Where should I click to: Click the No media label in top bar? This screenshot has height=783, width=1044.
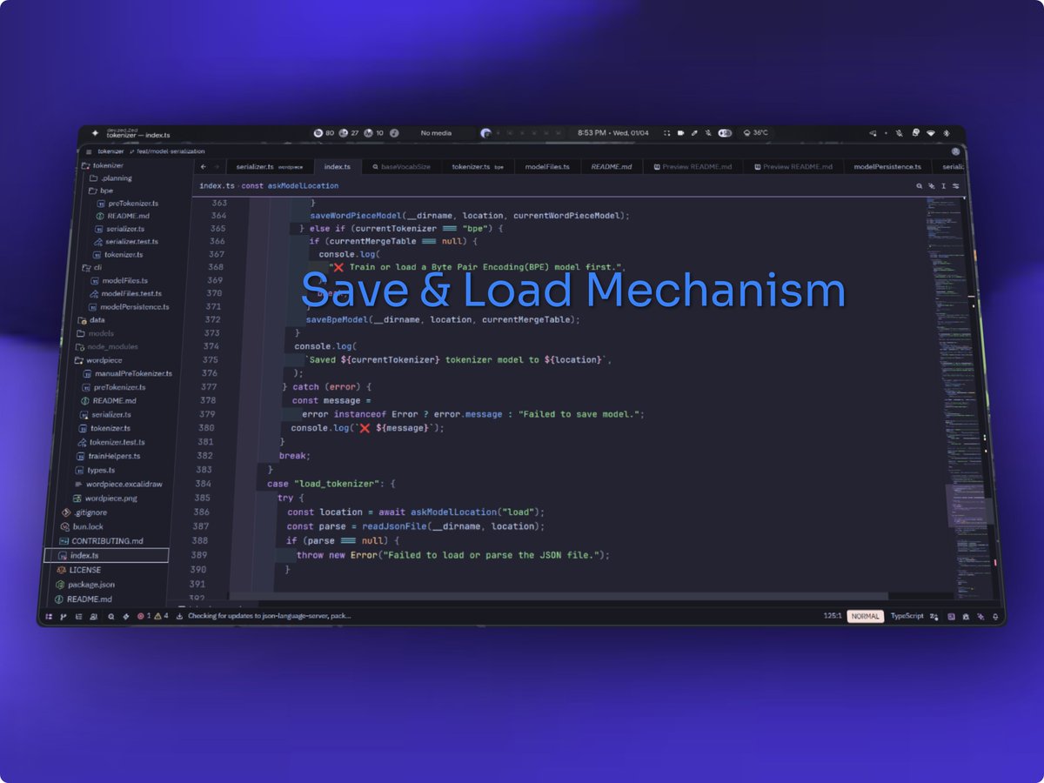coord(436,133)
